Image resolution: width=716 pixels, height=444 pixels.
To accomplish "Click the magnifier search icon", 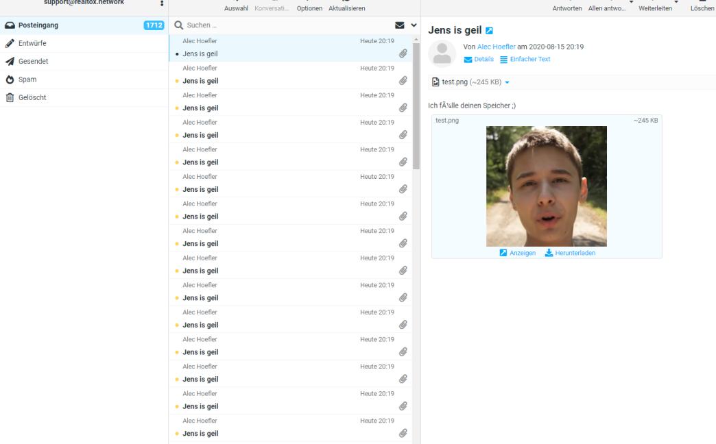I will click(x=178, y=25).
